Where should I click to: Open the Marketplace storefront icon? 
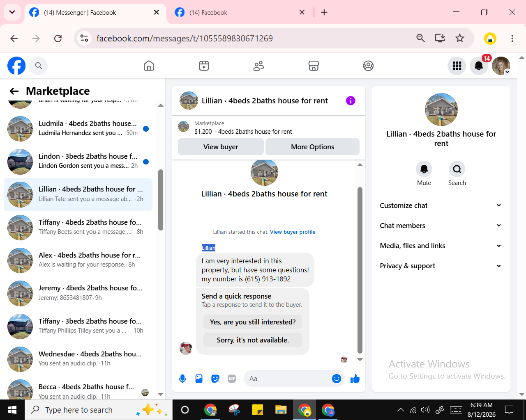coord(314,66)
